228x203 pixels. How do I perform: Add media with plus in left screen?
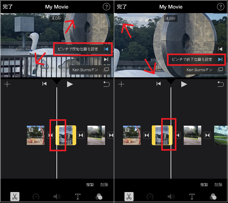pos(7,84)
